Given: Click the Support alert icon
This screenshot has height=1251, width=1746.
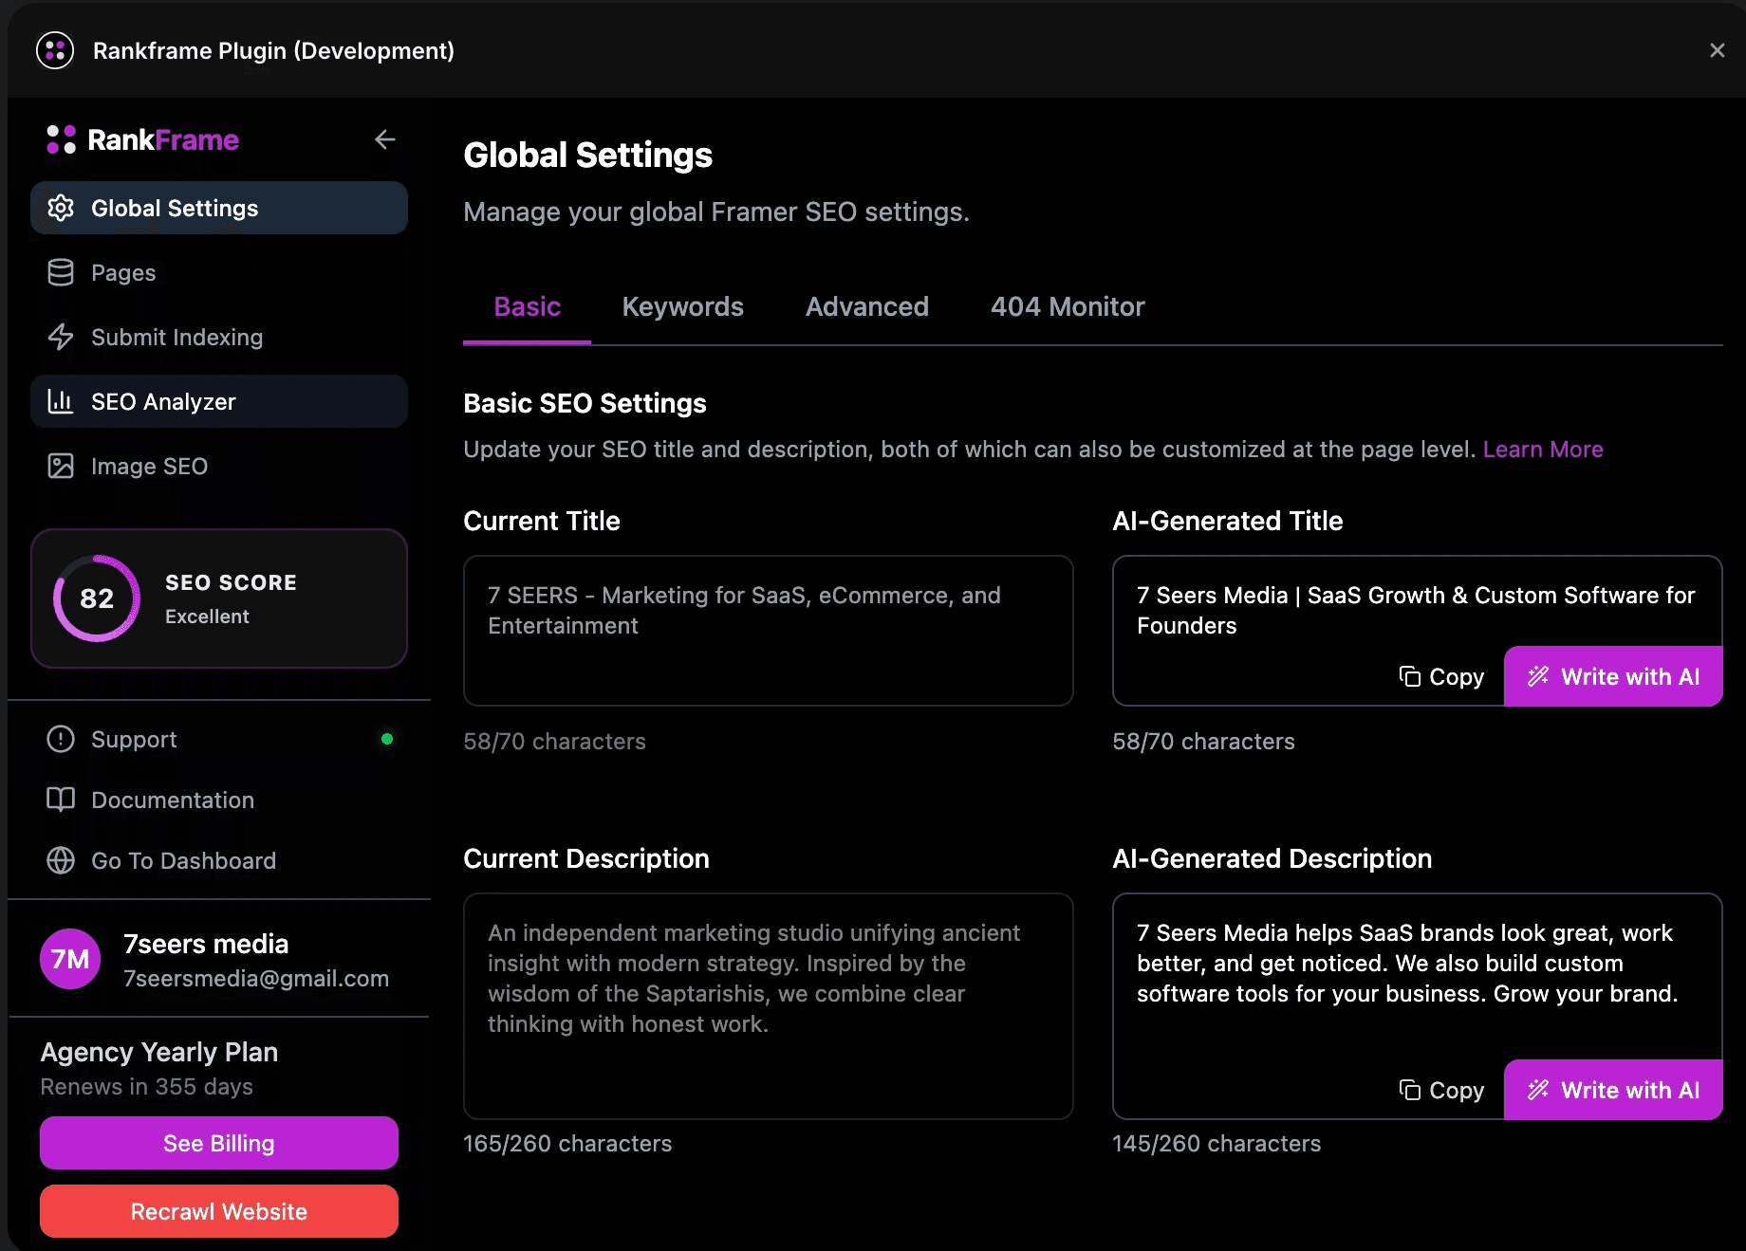Looking at the screenshot, I should (x=60, y=739).
